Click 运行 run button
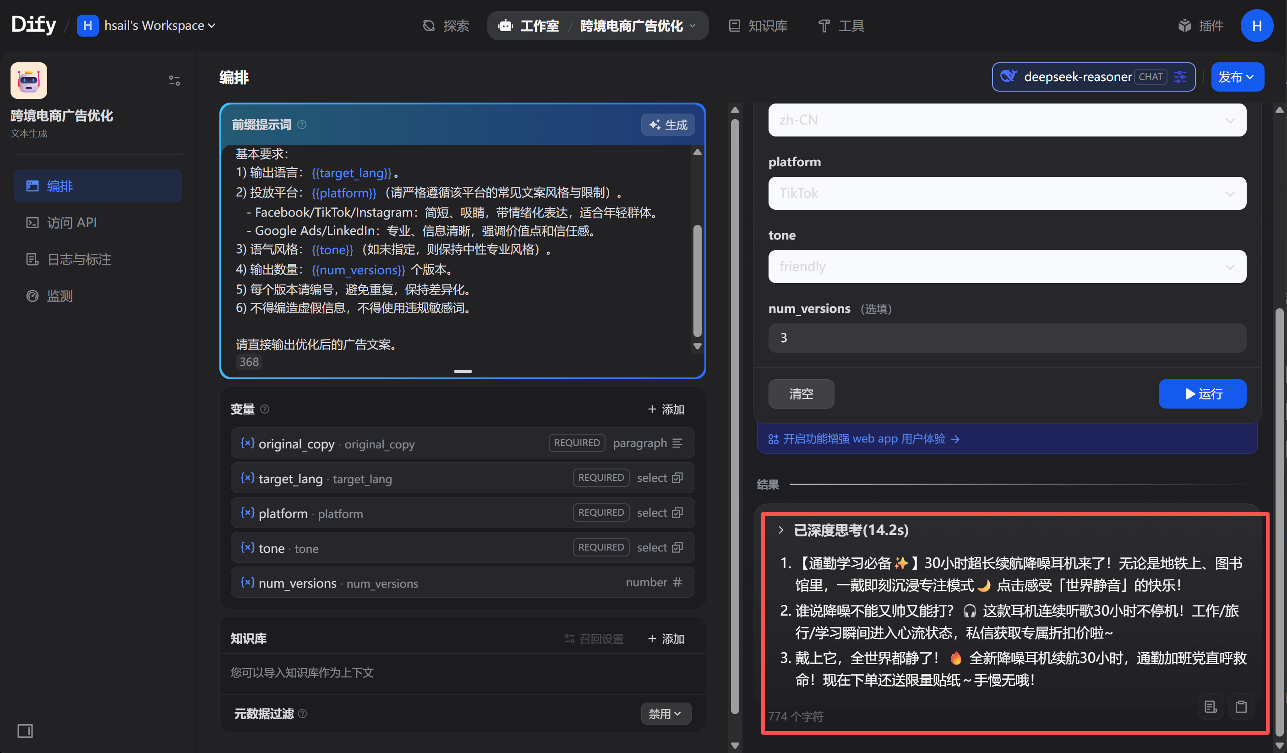Image resolution: width=1287 pixels, height=753 pixels. tap(1202, 394)
